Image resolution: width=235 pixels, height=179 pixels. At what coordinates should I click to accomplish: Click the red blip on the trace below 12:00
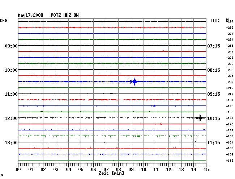coord(161,124)
